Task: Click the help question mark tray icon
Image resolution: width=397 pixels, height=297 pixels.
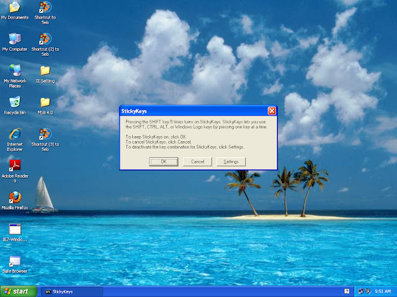Action: (347, 291)
